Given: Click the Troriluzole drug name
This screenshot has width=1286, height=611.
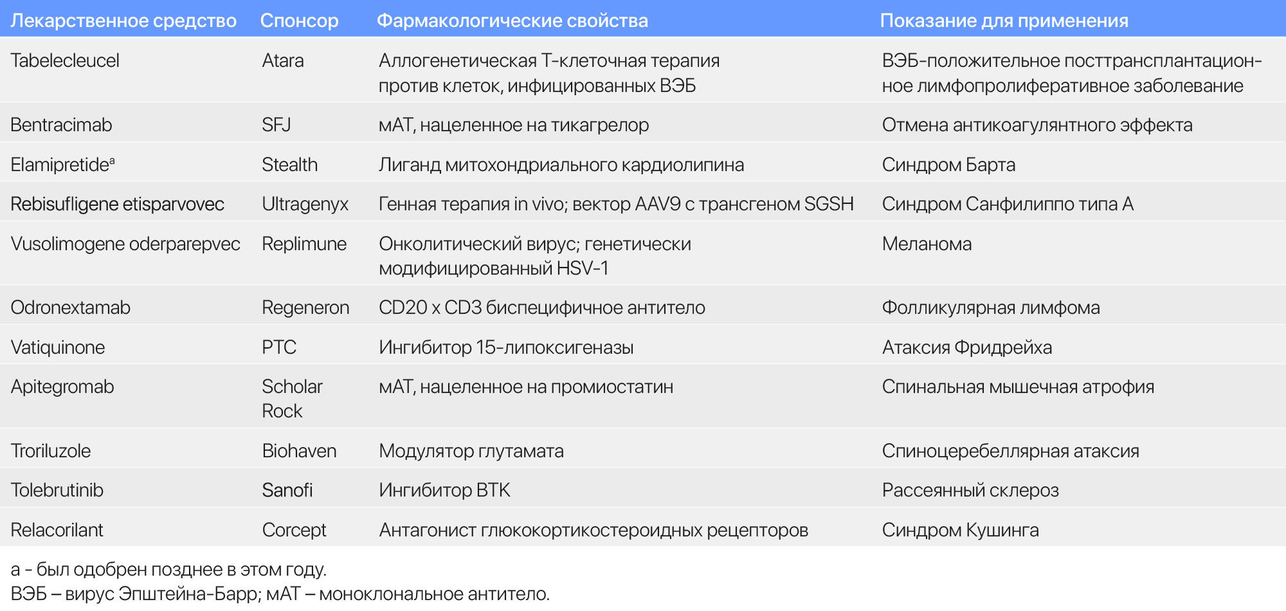Looking at the screenshot, I should [x=50, y=451].
